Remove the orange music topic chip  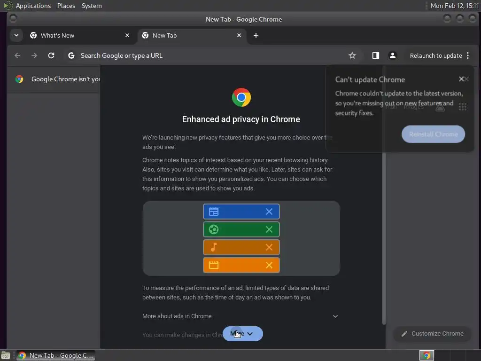269,247
